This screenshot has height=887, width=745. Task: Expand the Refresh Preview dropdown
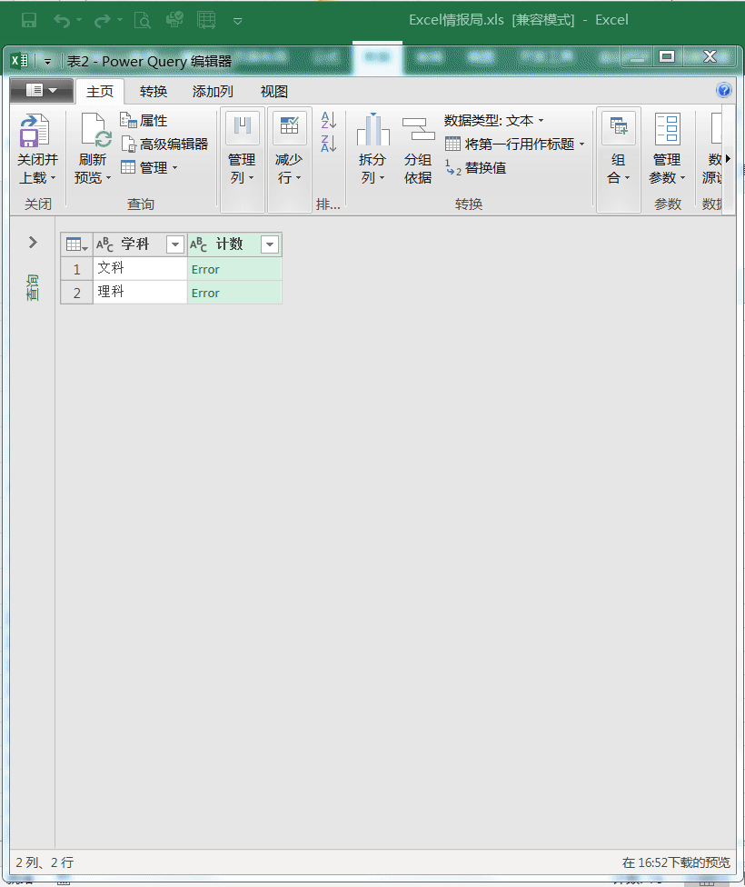point(109,178)
